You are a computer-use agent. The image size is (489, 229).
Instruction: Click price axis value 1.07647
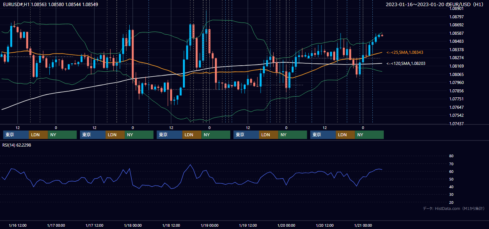456,107
